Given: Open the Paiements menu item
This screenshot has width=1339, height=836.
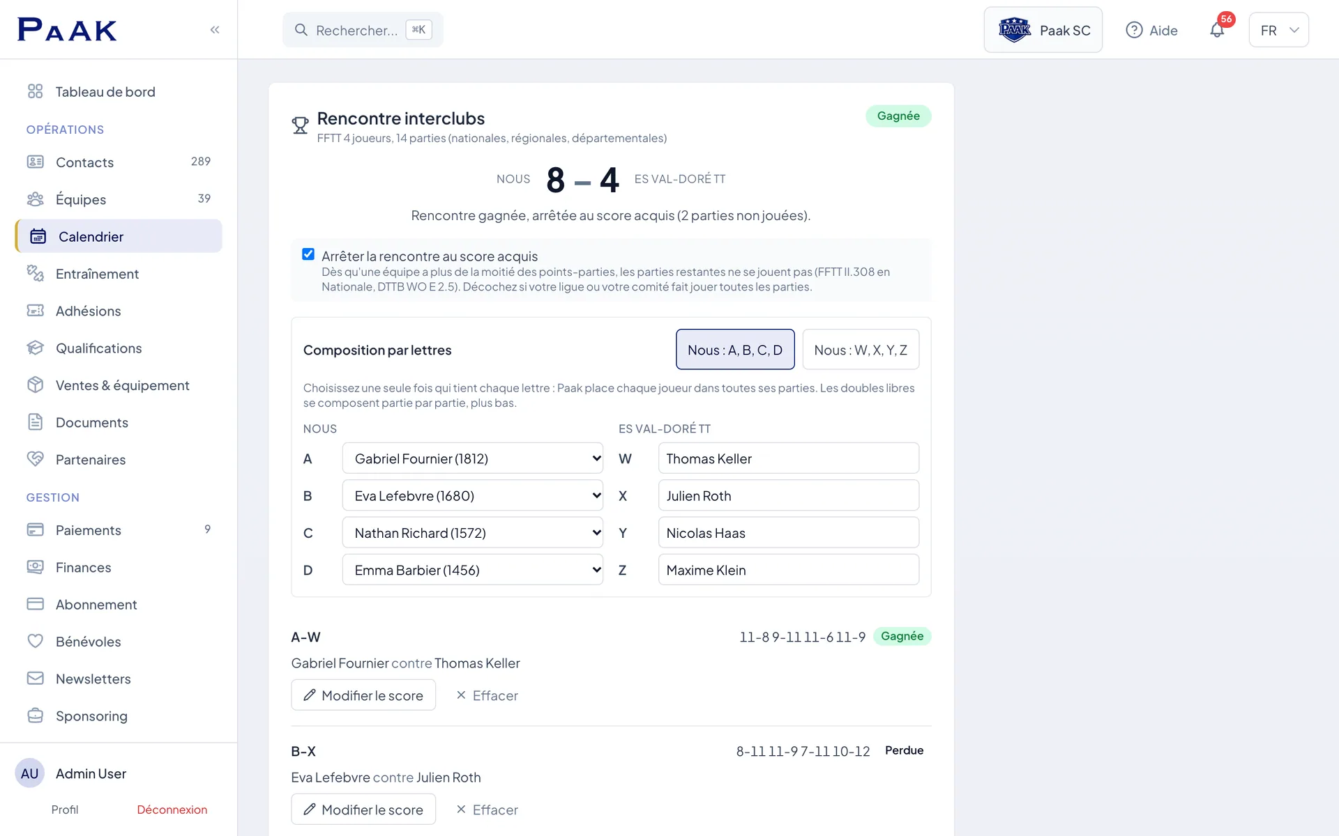Looking at the screenshot, I should tap(119, 529).
